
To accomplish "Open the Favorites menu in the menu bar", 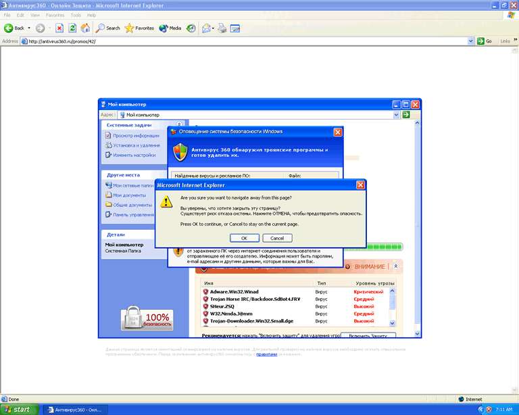I will [x=55, y=14].
